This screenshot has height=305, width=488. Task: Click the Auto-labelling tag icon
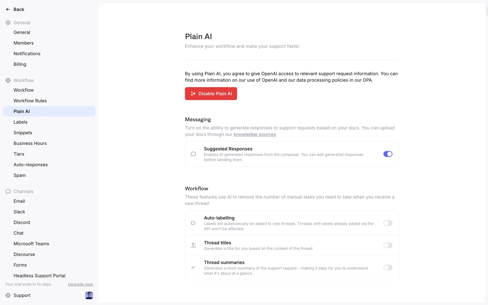(x=193, y=223)
